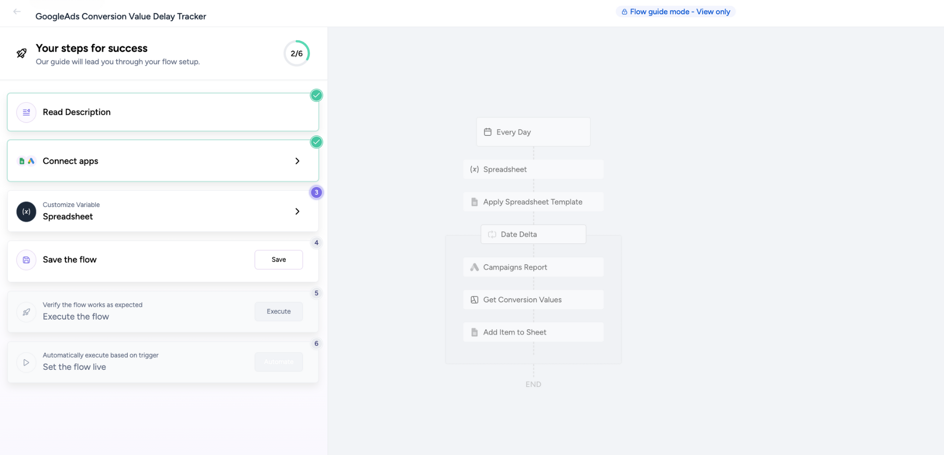Click the sheet icon on Apply Spreadsheet Template
944x455 pixels.
click(x=474, y=202)
